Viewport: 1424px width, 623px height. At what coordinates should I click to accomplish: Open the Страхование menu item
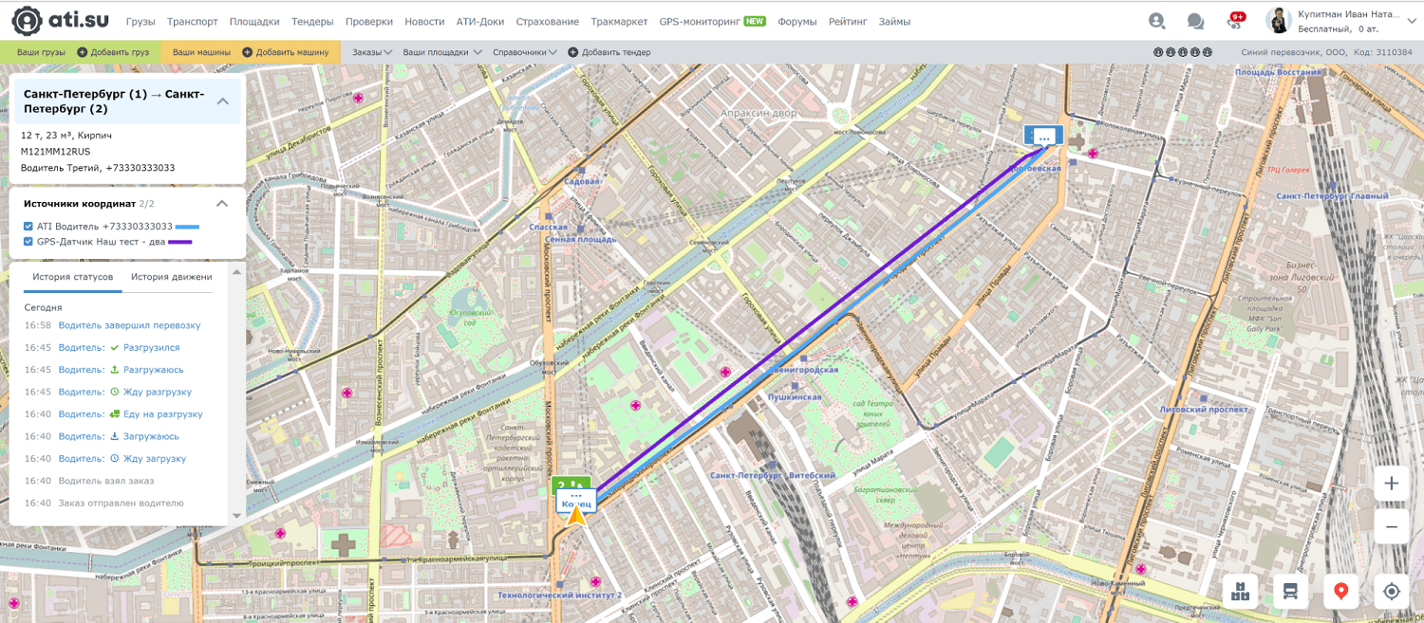[548, 21]
